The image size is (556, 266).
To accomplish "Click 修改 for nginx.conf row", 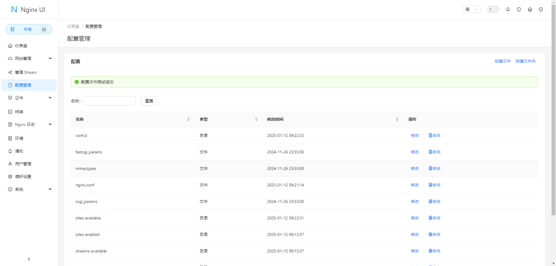I will [414, 185].
